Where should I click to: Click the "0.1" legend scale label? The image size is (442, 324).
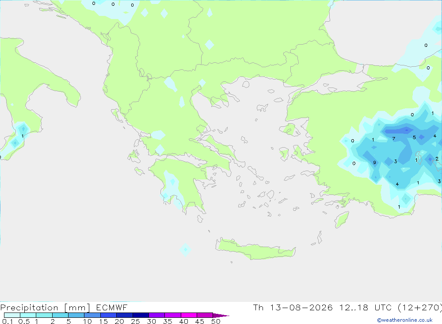click(x=8, y=321)
